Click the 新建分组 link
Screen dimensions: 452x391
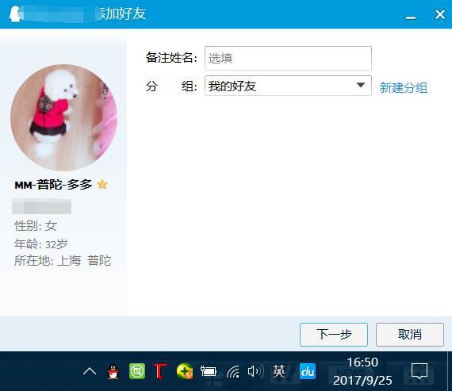point(404,88)
